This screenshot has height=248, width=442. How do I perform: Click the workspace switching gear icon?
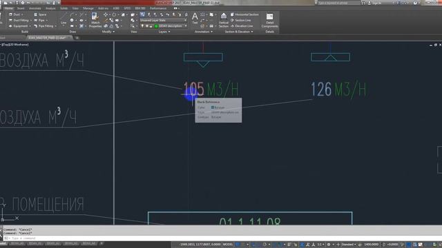tap(329, 245)
